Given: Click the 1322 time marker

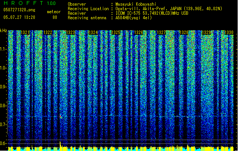Looking at the screenshot, I should point(48,32).
